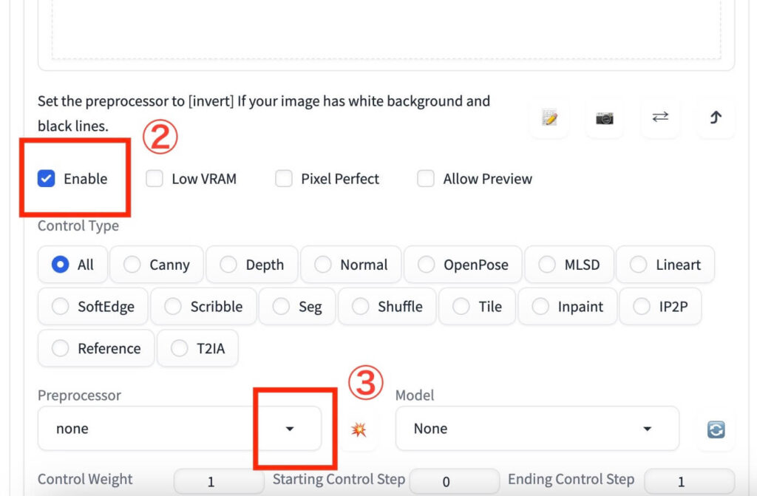Check the Pixel Perfect option
The height and width of the screenshot is (496, 757).
click(284, 179)
